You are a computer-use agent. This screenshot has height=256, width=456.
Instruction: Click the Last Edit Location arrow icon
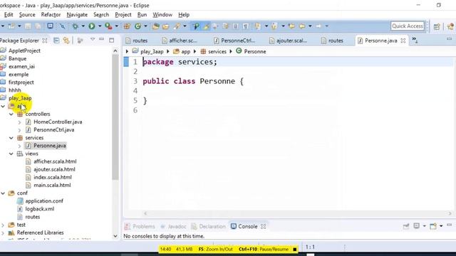point(291,26)
